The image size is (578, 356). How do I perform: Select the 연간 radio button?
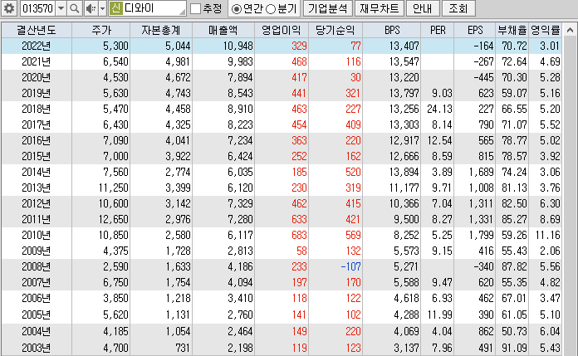[237, 9]
